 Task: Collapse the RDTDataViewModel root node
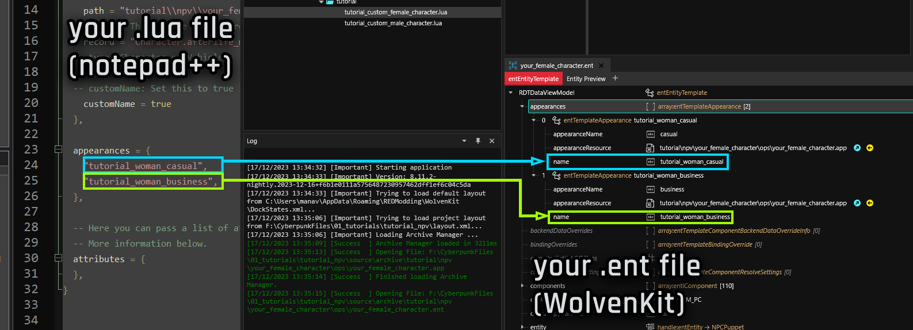(510, 93)
